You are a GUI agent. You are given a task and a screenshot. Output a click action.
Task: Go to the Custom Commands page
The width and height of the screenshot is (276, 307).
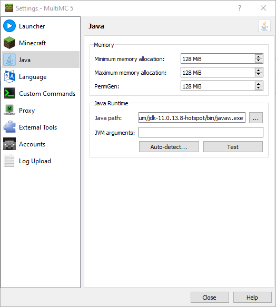(41, 93)
